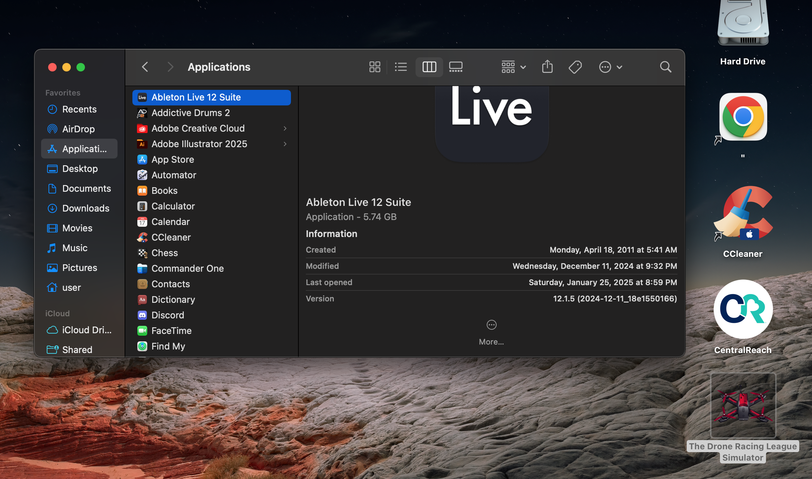Click the Edit Tags toolbar icon
This screenshot has height=479, width=812.
575,67
